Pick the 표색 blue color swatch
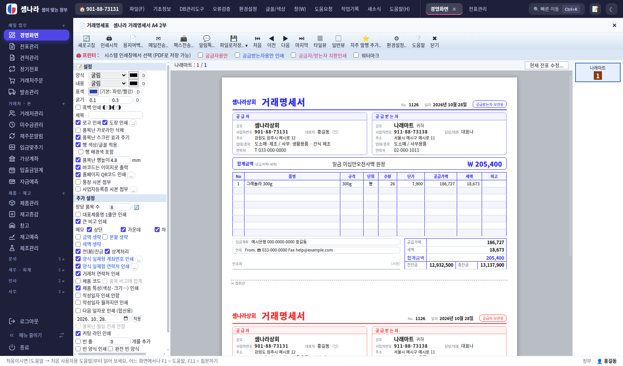The image size is (623, 366). 93,91
